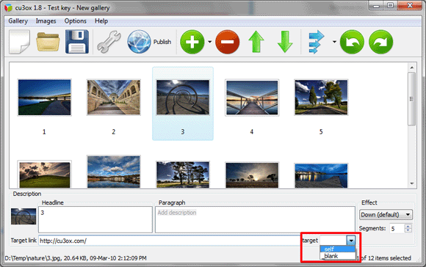The height and width of the screenshot is (267, 426).
Task: Increase Segments value with up stepper
Action: coord(408,226)
